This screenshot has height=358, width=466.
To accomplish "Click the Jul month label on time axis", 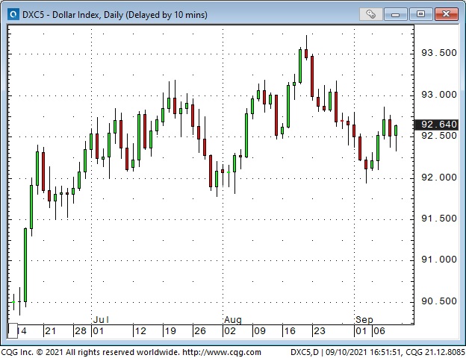I will pyautogui.click(x=101, y=320).
